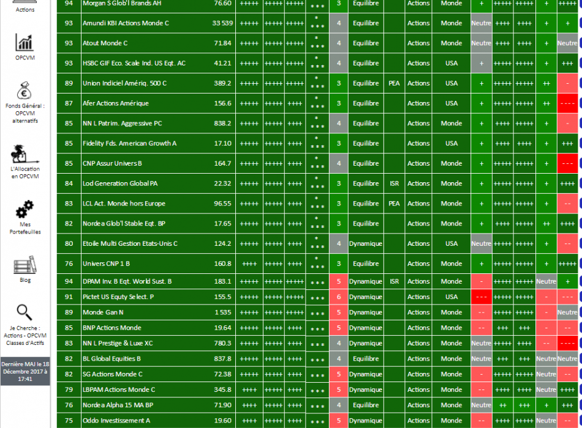Click price 22.32 in Lod Generation row

tap(222, 183)
